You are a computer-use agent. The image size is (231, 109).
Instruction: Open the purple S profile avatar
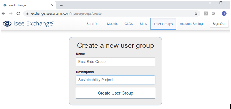224,13
